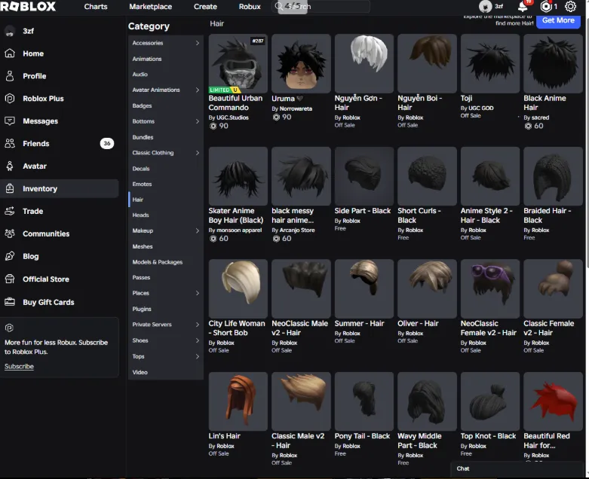Viewport: 589px width, 479px height.
Task: Click the 3zf avatar in top bar
Action: click(486, 6)
